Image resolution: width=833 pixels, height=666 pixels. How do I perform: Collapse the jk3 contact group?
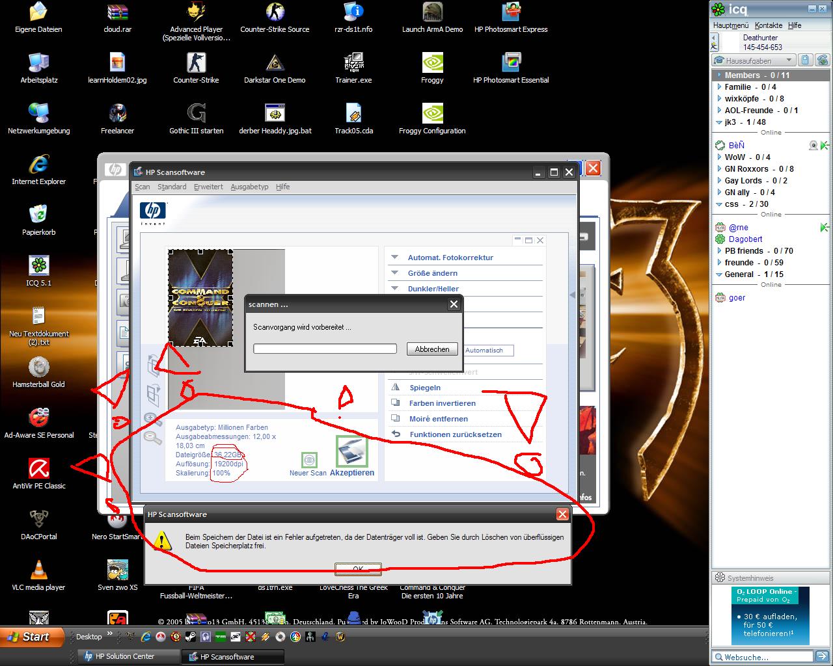pos(719,122)
